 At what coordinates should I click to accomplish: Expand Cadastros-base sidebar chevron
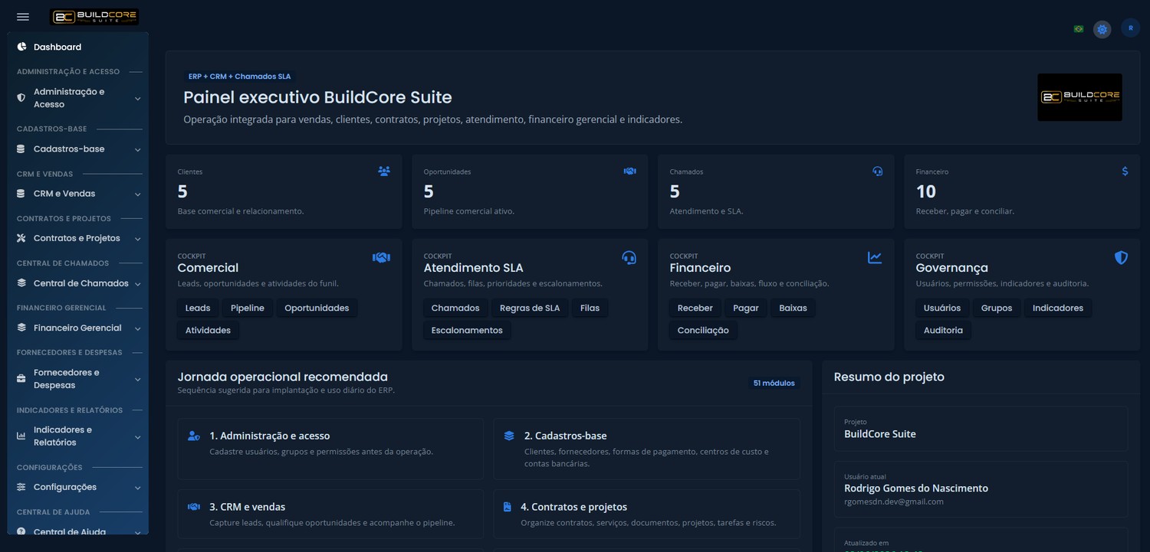137,149
